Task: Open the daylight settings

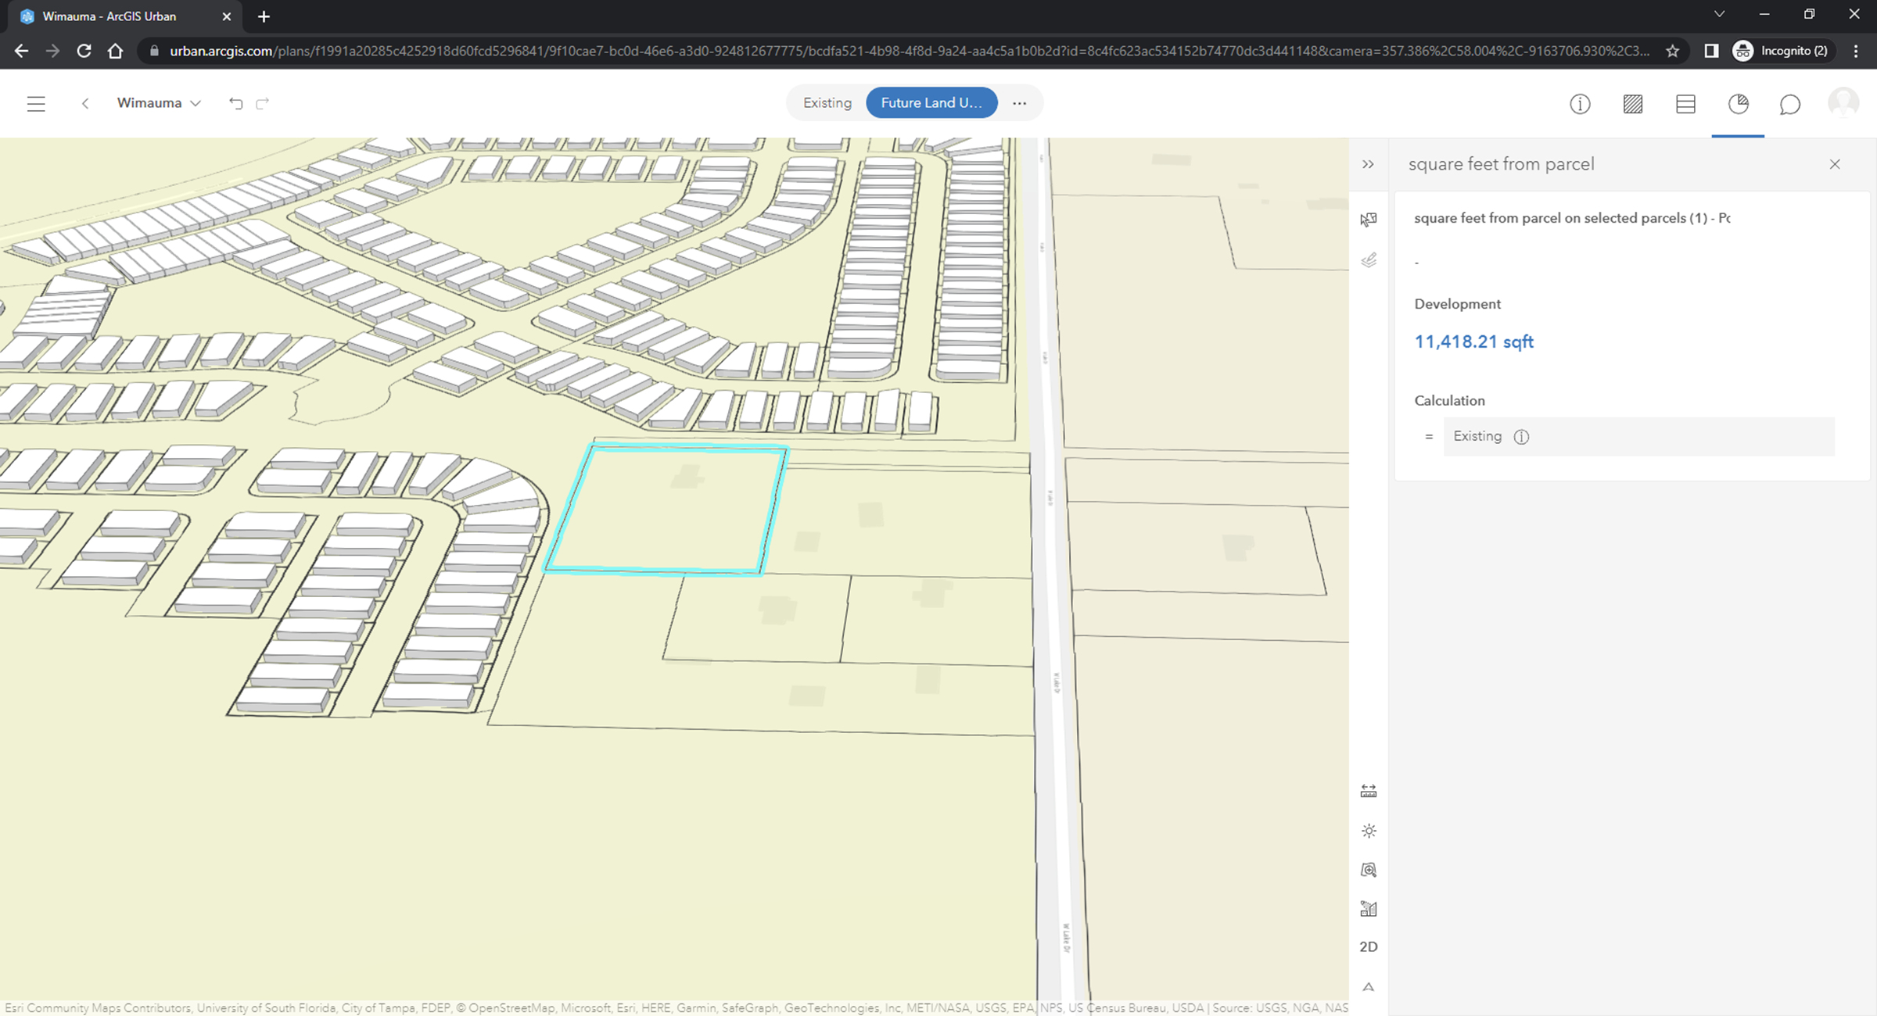Action: point(1368,831)
